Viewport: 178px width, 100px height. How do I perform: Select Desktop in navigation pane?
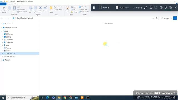click(9, 37)
